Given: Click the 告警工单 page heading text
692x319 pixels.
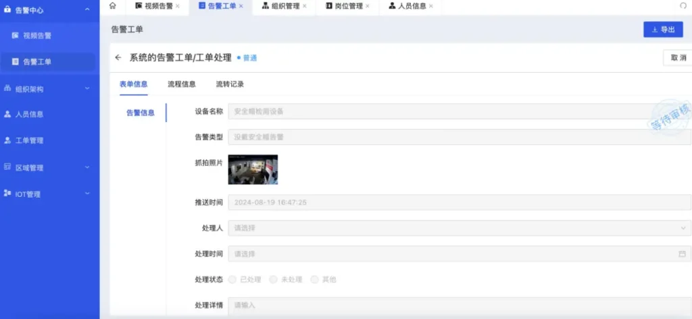Looking at the screenshot, I should (x=127, y=30).
